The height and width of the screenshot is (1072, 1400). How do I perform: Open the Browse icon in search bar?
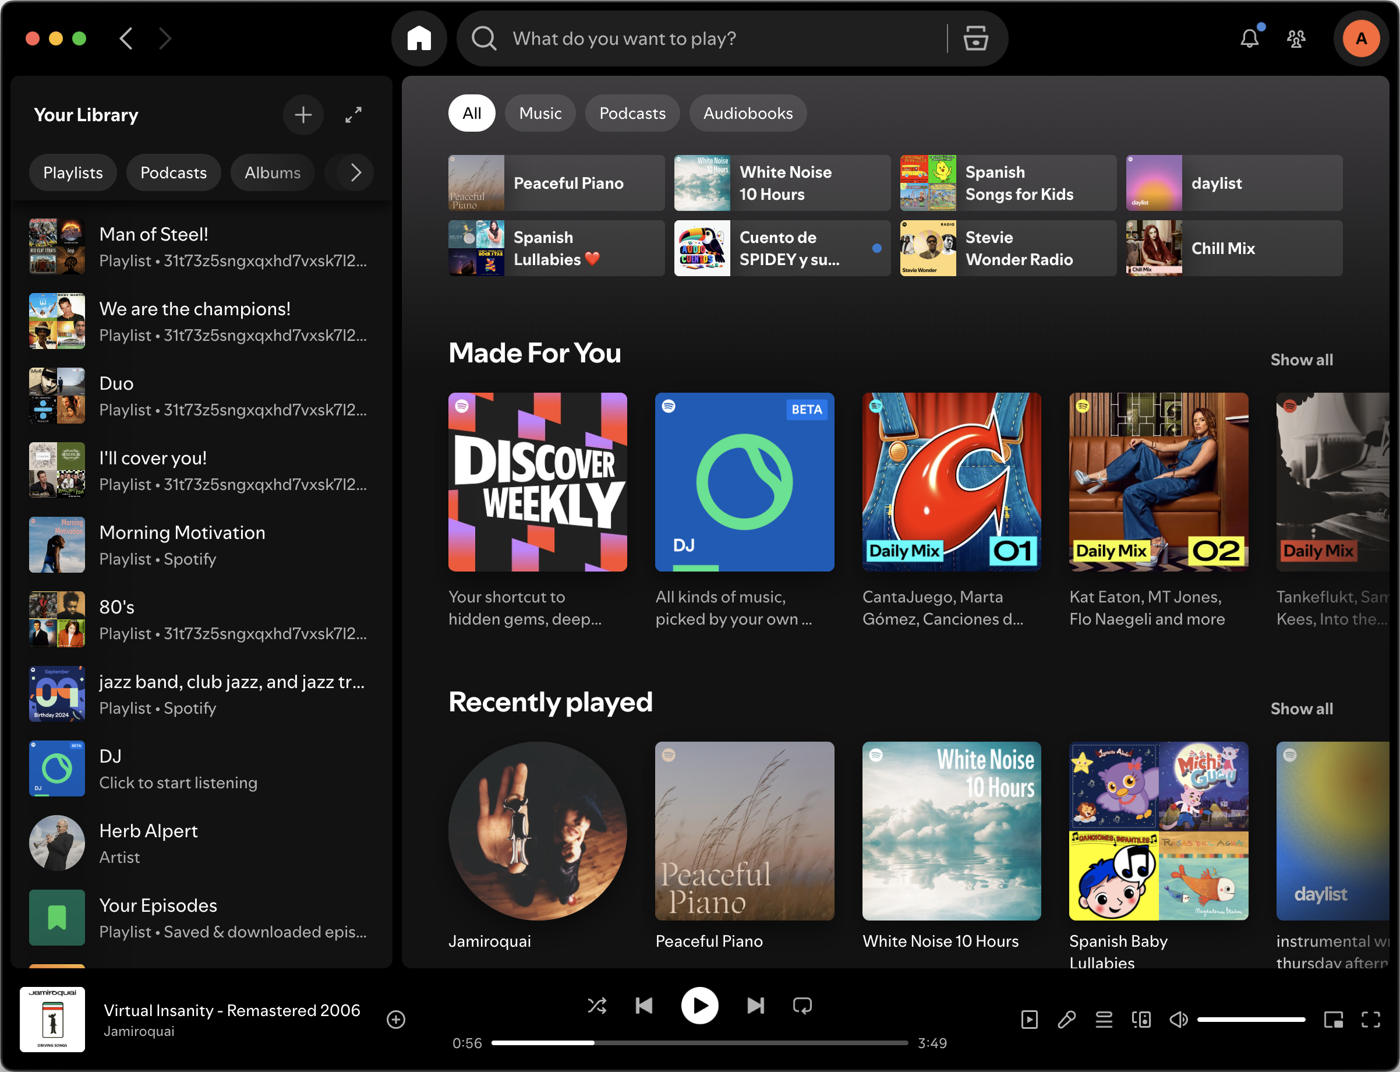tap(975, 38)
